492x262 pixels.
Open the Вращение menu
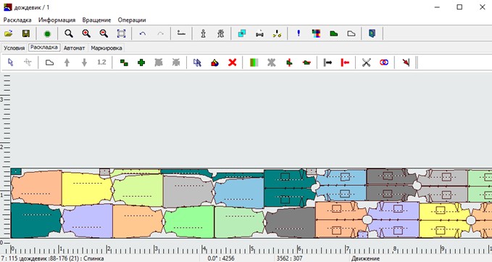click(x=96, y=20)
